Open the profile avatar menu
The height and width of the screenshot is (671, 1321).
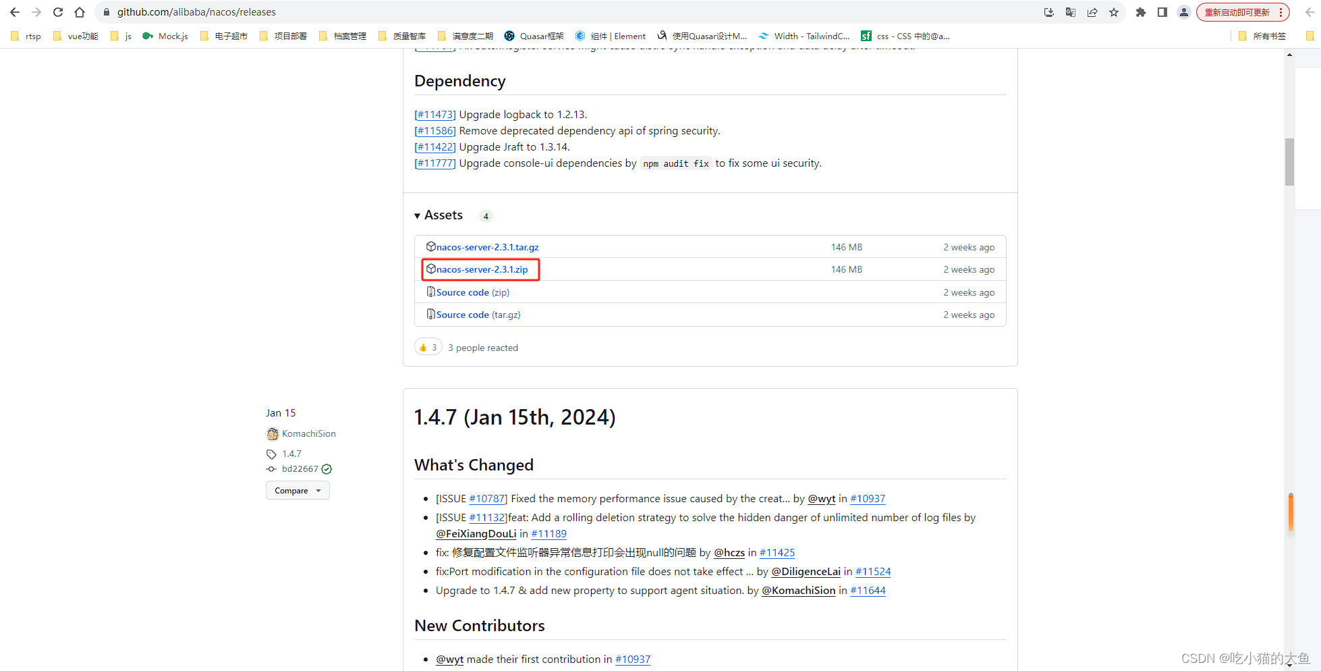pyautogui.click(x=1184, y=12)
